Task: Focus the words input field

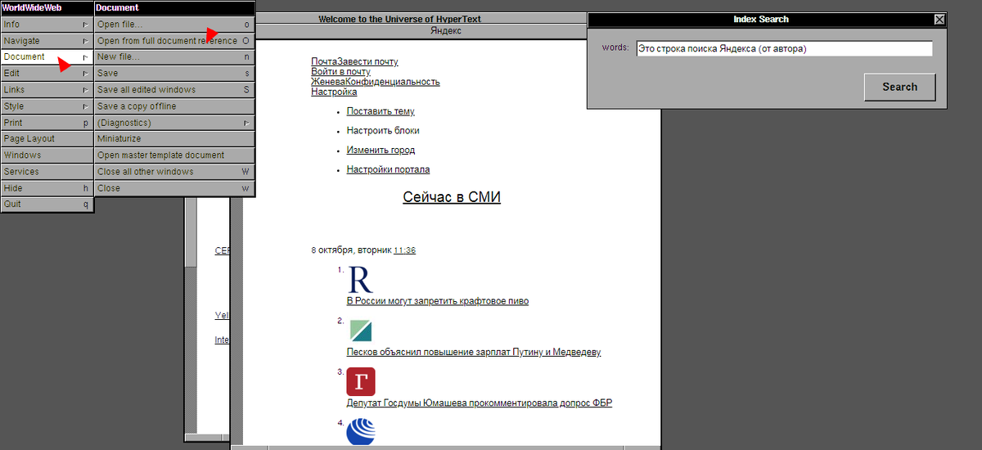Action: tap(784, 49)
